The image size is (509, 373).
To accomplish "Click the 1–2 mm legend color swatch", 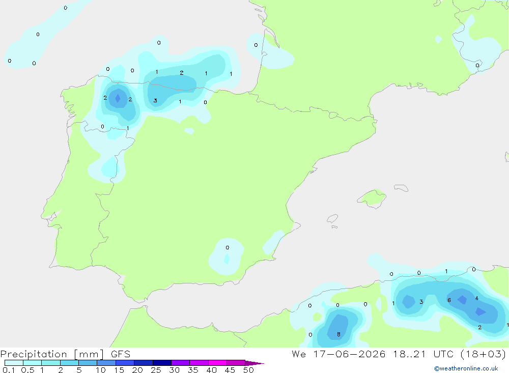I will tap(50, 363).
